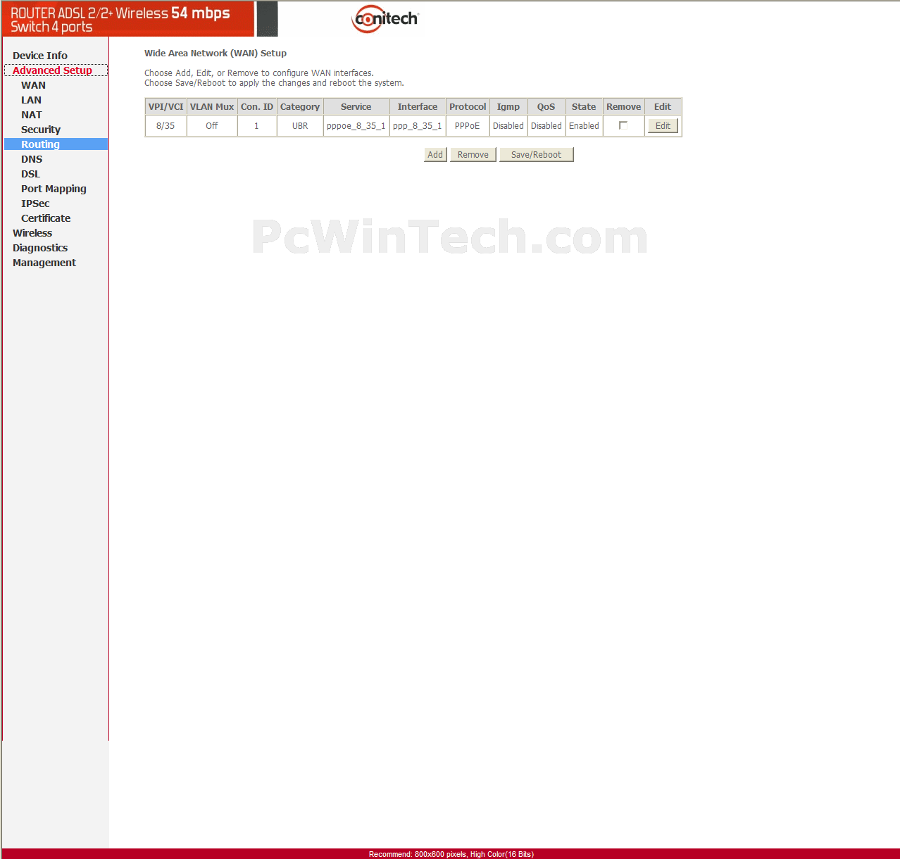
Task: Click the Conitech logo
Action: 385,19
